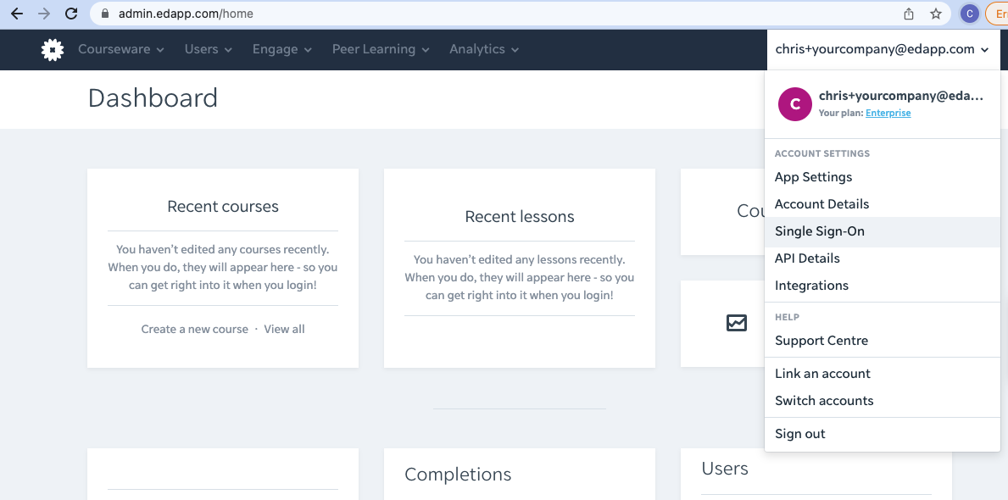Open the Peer Learning dropdown
This screenshot has width=1008, height=500.
380,49
